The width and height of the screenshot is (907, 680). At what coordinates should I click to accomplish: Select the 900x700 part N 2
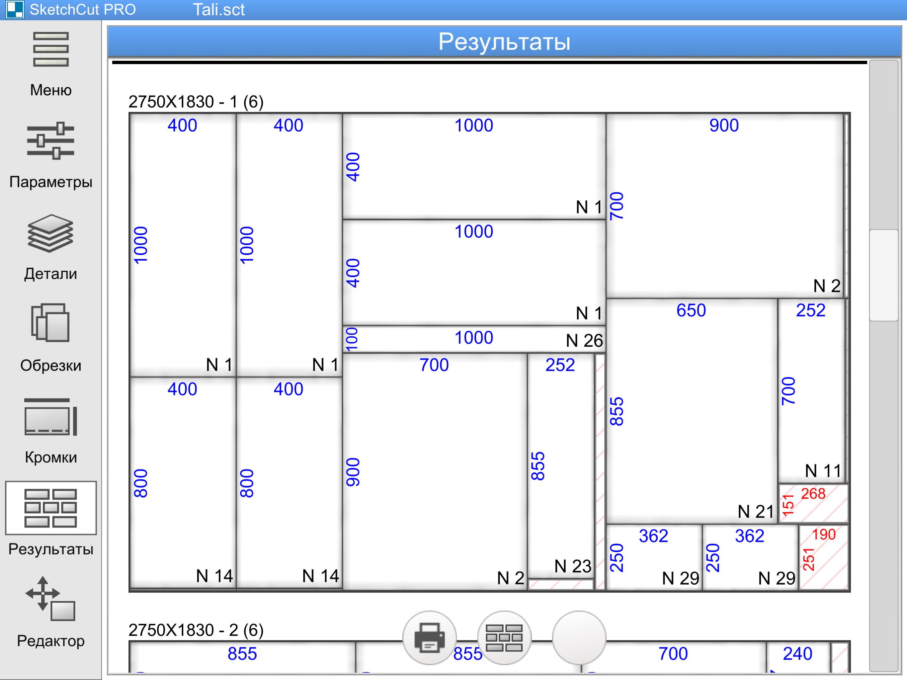(x=724, y=206)
